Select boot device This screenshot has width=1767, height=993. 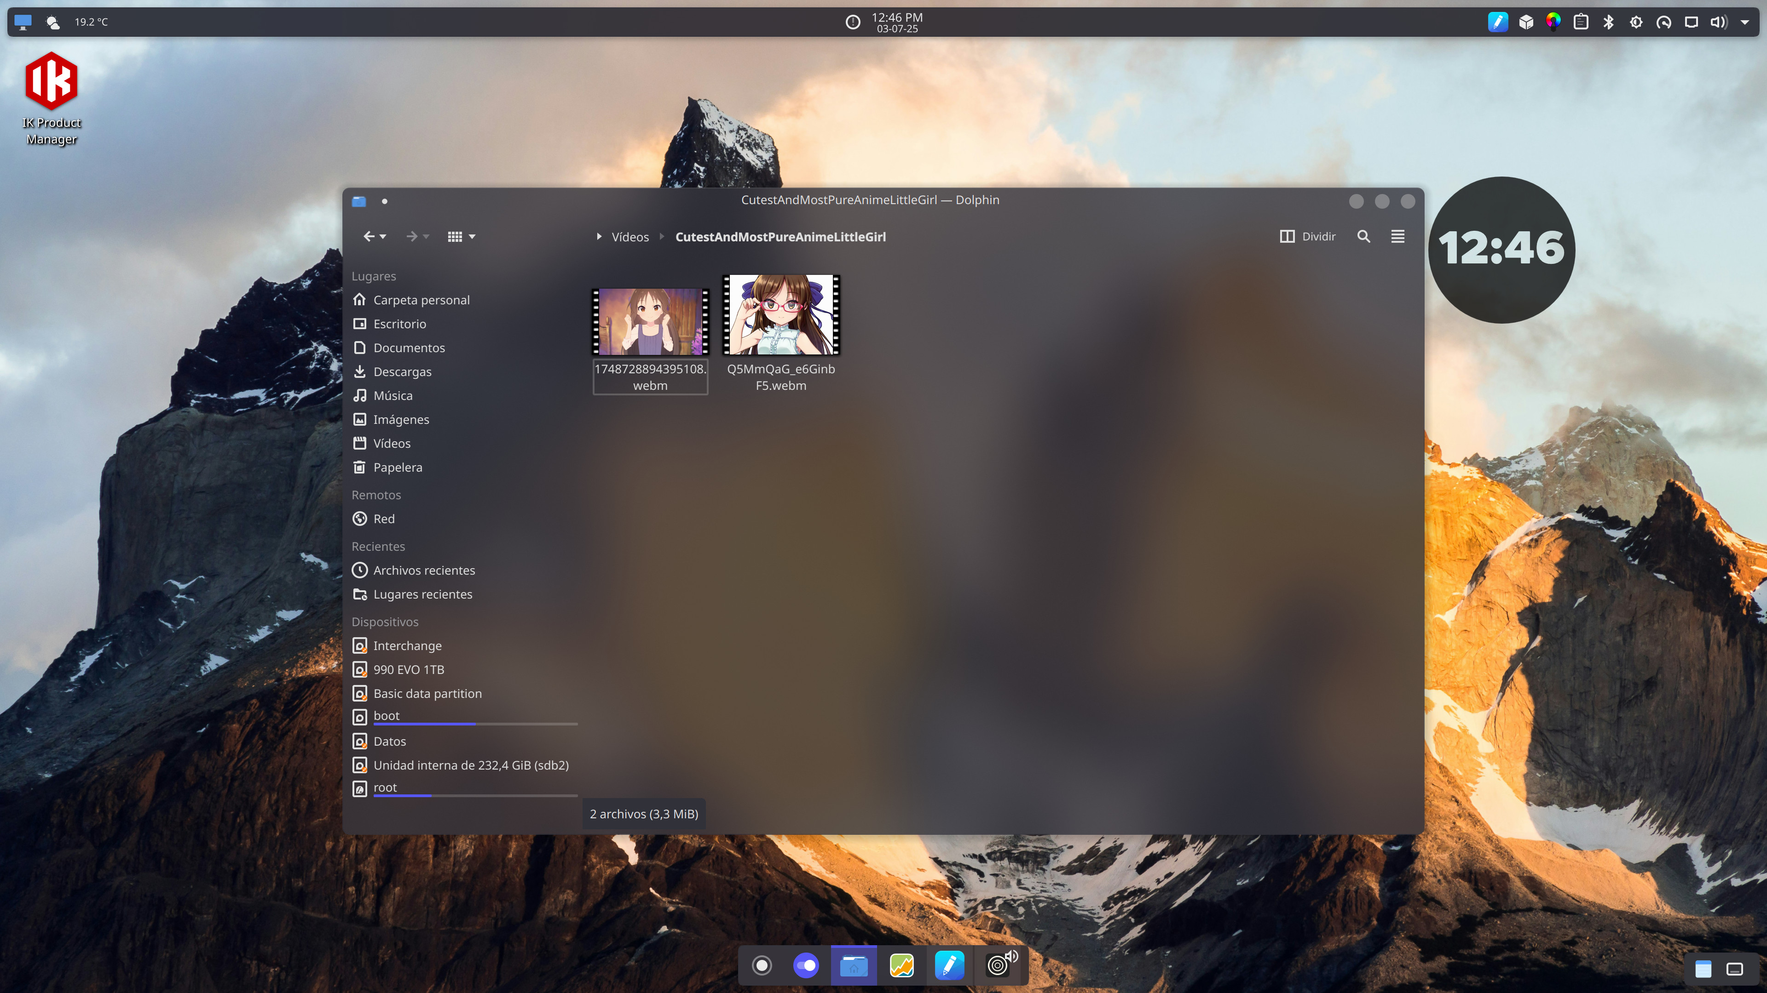click(x=464, y=717)
